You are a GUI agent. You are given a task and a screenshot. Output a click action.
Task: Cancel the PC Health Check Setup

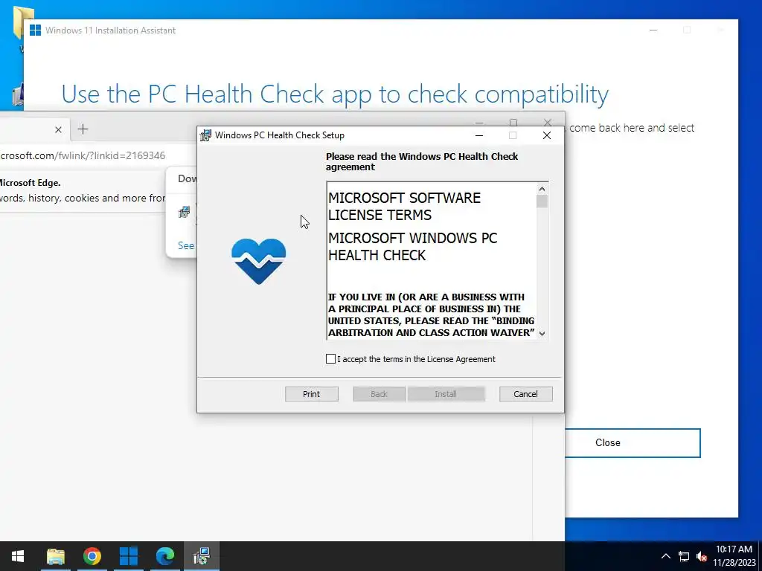coord(526,394)
